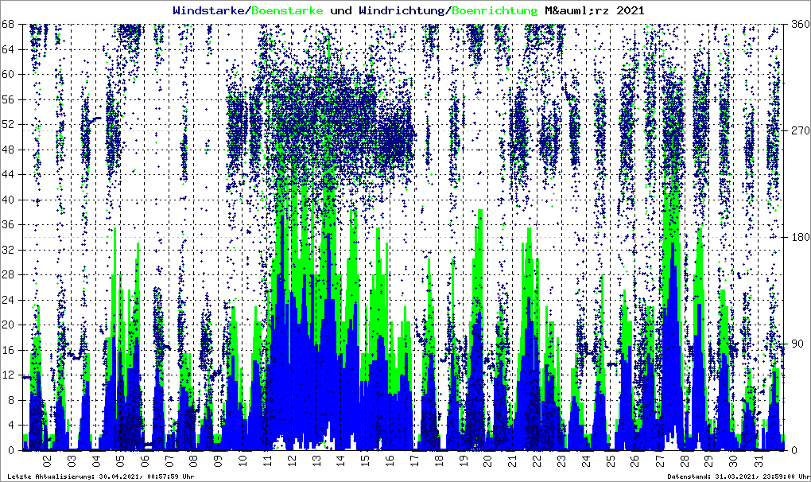Click day "17" on the bottom date axis
This screenshot has height=482, width=811.
414,460
